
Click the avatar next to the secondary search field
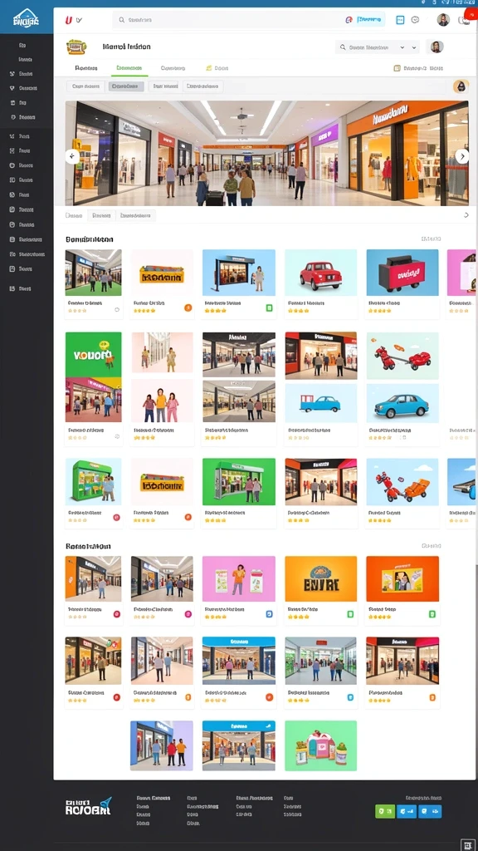click(x=435, y=47)
